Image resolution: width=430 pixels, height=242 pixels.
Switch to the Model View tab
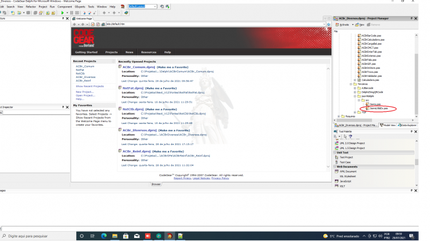[388, 125]
